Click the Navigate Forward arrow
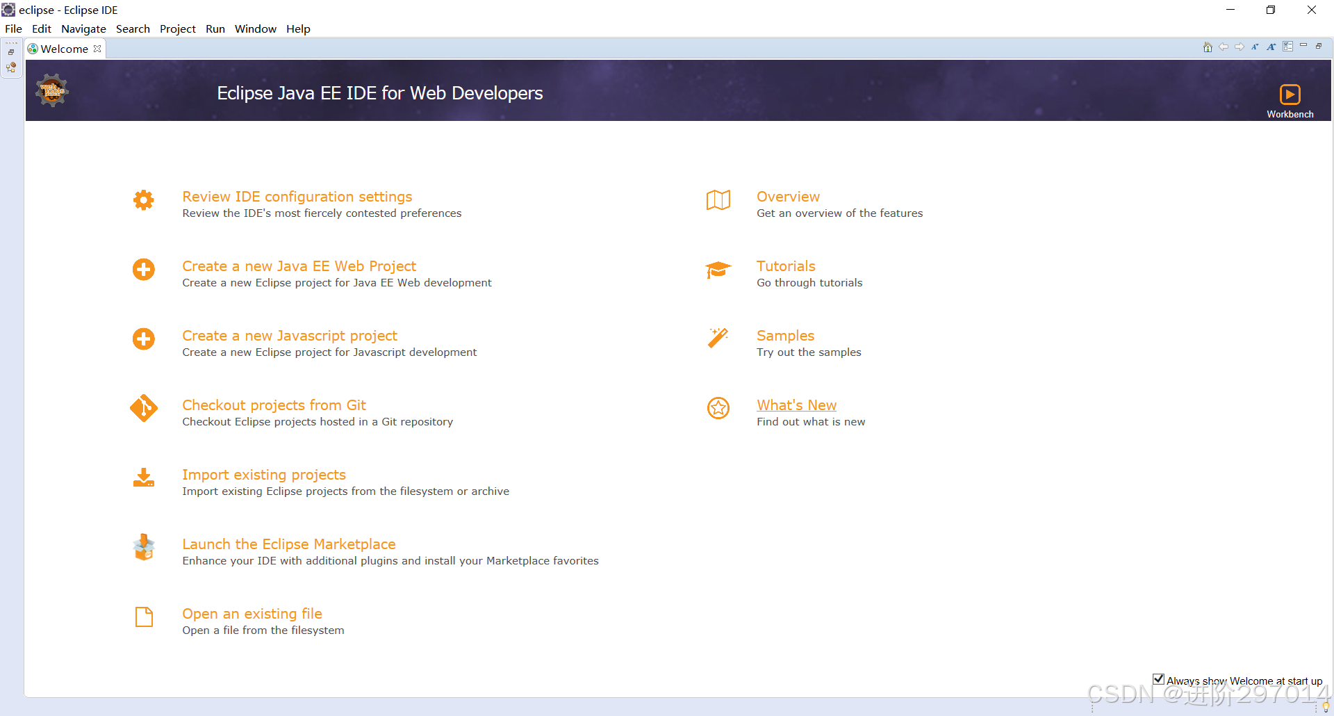 tap(1240, 47)
